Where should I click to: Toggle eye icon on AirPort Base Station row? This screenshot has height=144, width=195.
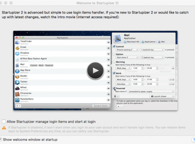(x=108, y=60)
